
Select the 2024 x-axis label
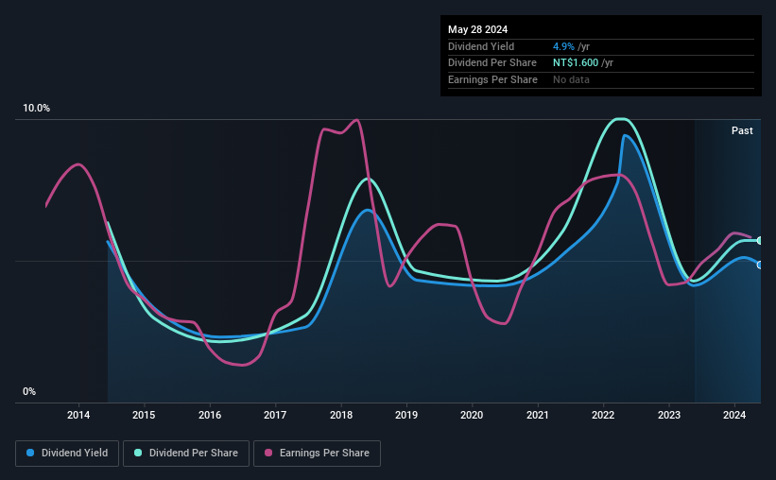(x=734, y=415)
